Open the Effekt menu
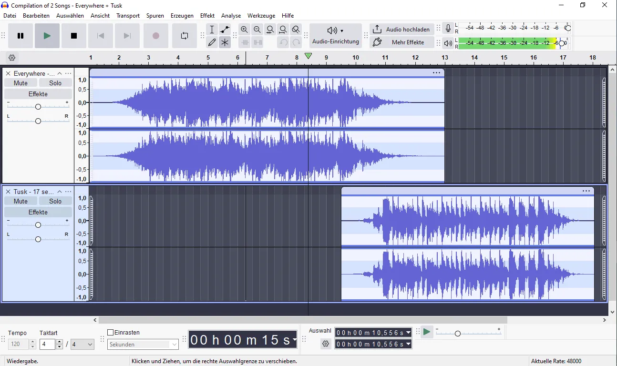The image size is (617, 366). [207, 15]
